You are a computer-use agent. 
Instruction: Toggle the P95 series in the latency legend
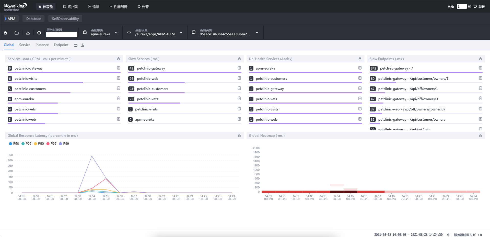coord(51,144)
